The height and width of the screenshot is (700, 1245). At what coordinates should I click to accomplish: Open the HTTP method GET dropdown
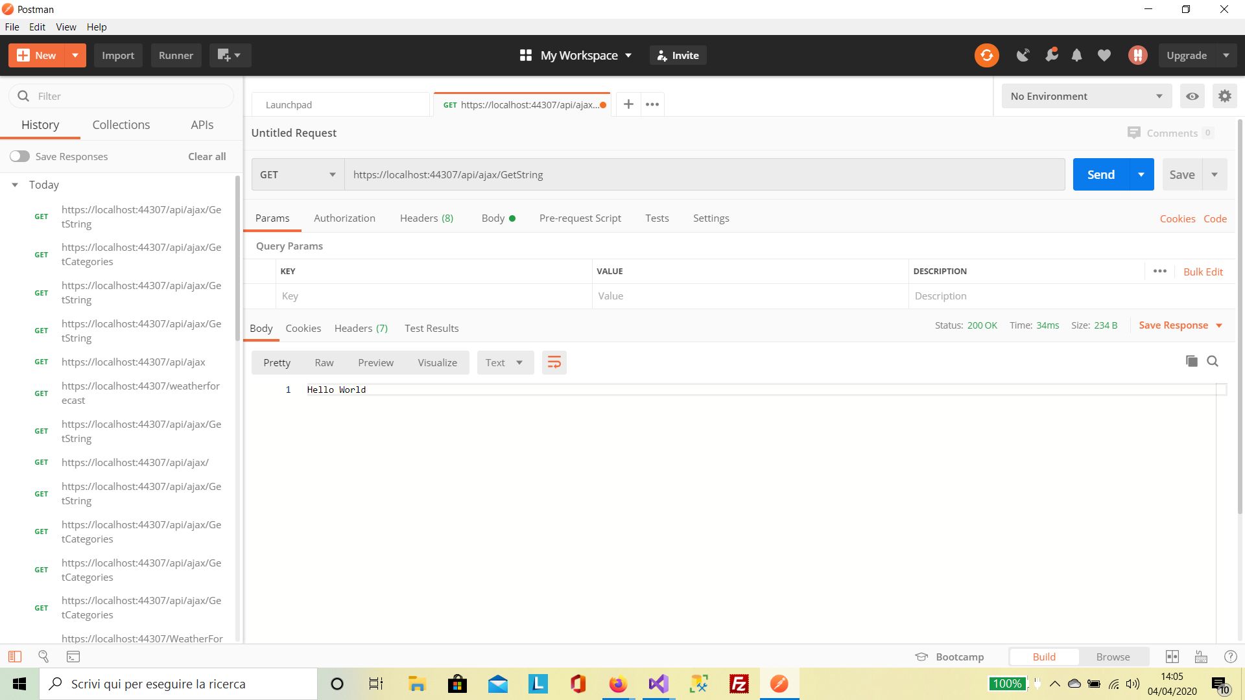click(x=298, y=174)
